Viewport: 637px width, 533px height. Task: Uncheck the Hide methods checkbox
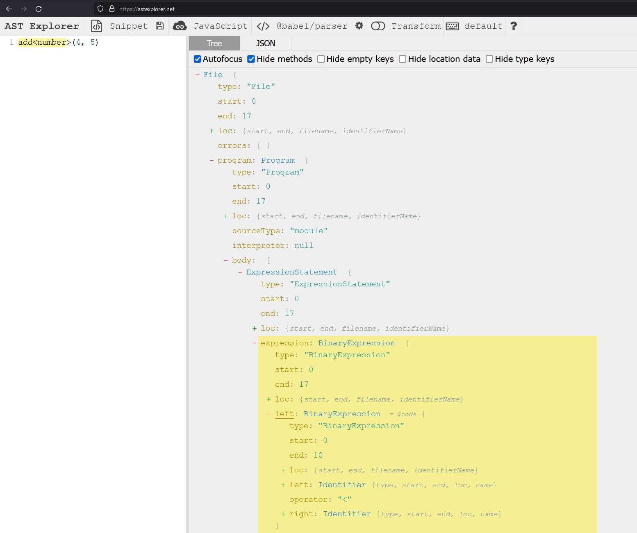251,59
